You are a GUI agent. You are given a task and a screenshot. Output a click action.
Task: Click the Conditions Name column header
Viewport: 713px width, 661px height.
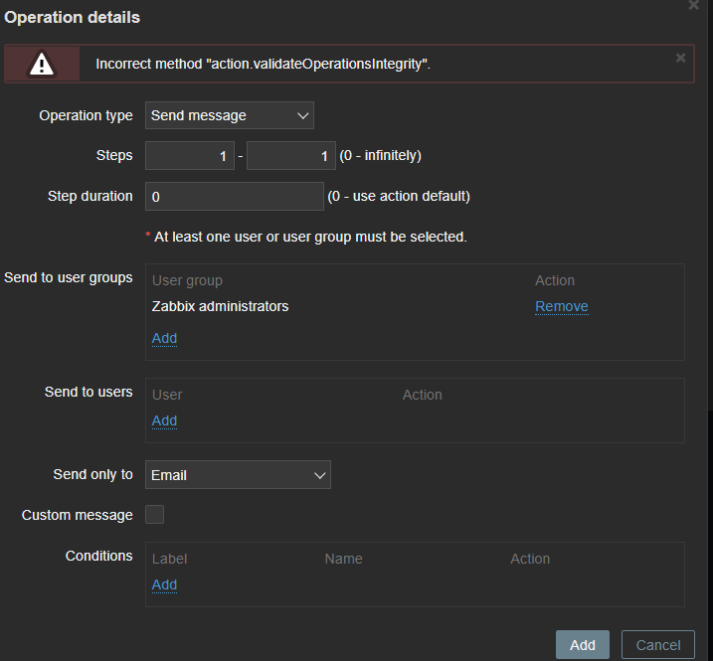click(x=343, y=559)
